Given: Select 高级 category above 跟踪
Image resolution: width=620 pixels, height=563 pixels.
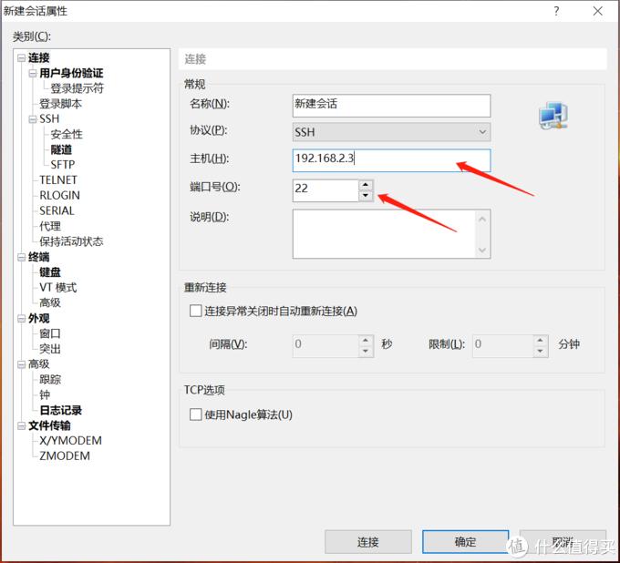Looking at the screenshot, I should (x=38, y=364).
